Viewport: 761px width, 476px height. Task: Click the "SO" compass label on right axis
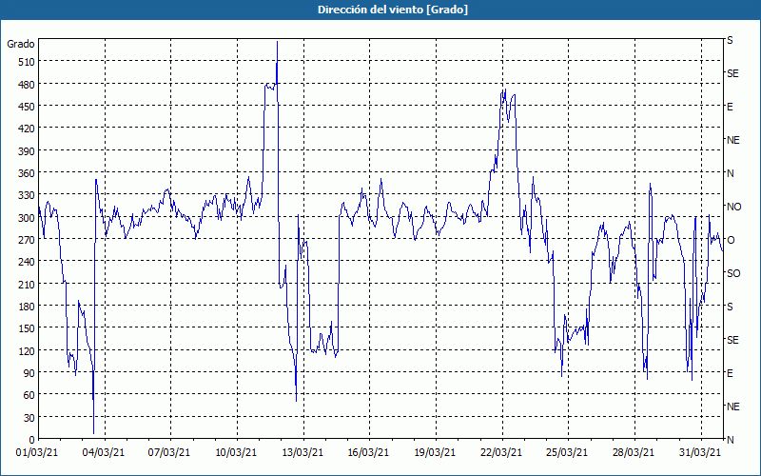[x=733, y=273]
